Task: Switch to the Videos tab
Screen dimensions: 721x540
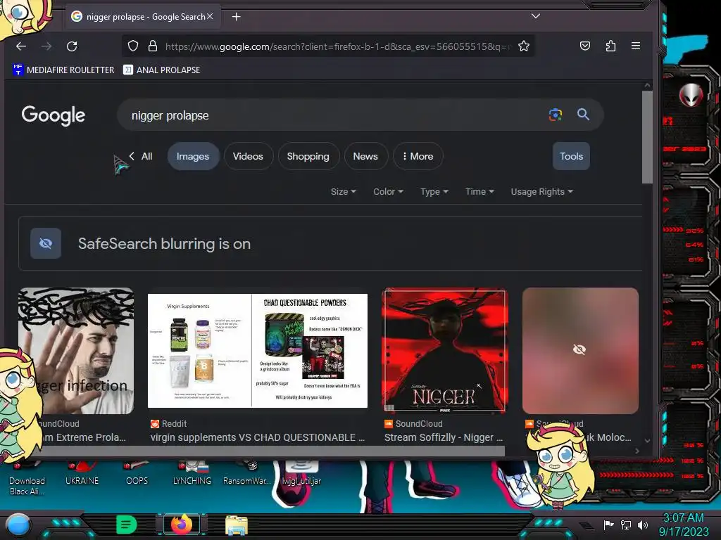Action: tap(249, 156)
